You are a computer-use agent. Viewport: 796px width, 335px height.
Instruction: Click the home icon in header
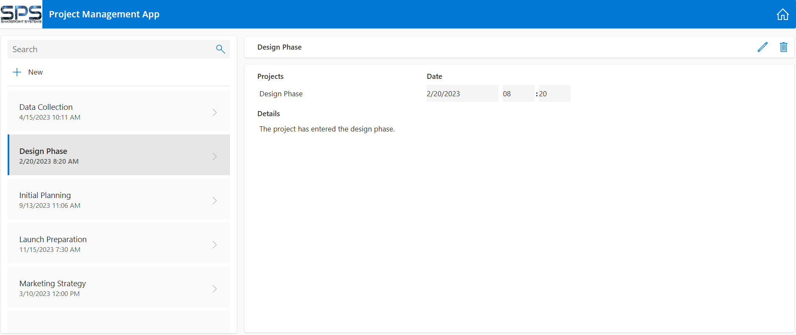pos(782,14)
